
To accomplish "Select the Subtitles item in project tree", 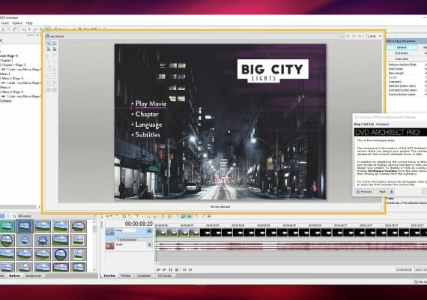I will tap(6, 101).
